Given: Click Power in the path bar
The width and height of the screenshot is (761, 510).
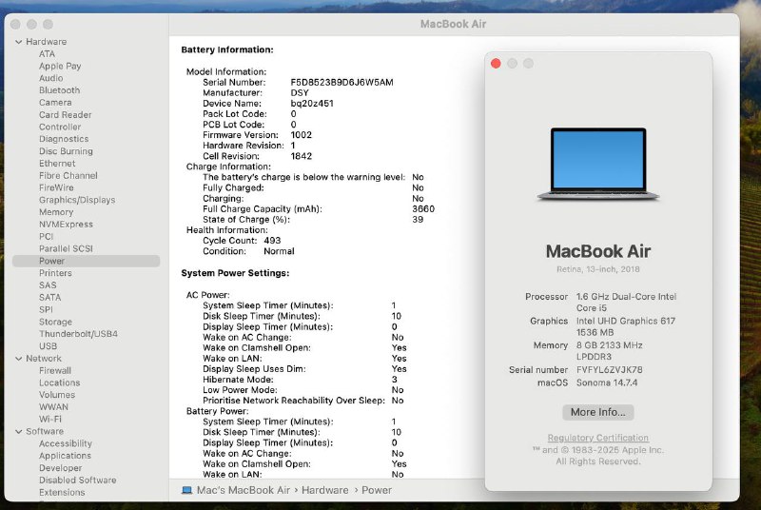Looking at the screenshot, I should 377,490.
